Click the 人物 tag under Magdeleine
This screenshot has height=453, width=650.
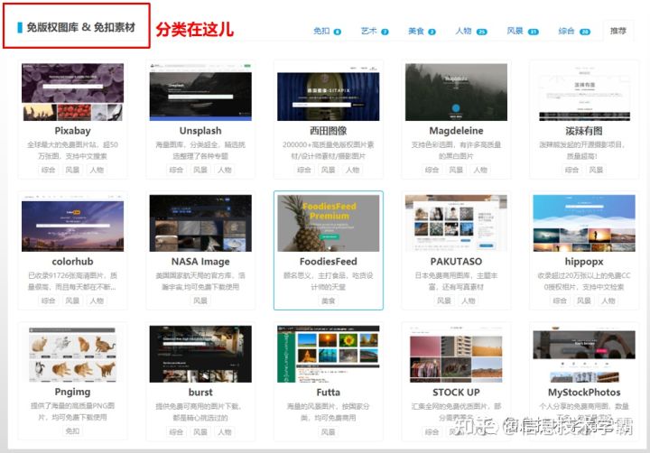[480, 170]
